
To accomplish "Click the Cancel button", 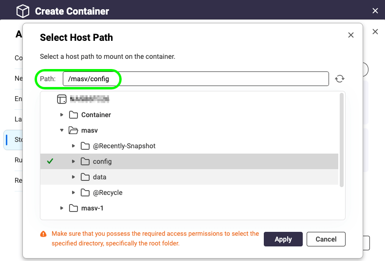I will (326, 239).
